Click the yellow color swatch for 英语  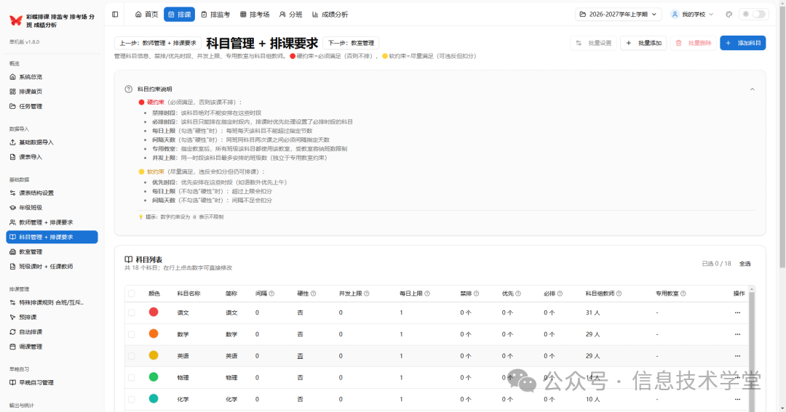click(154, 355)
